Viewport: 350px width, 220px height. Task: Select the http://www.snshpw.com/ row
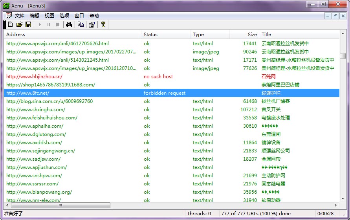(172, 176)
